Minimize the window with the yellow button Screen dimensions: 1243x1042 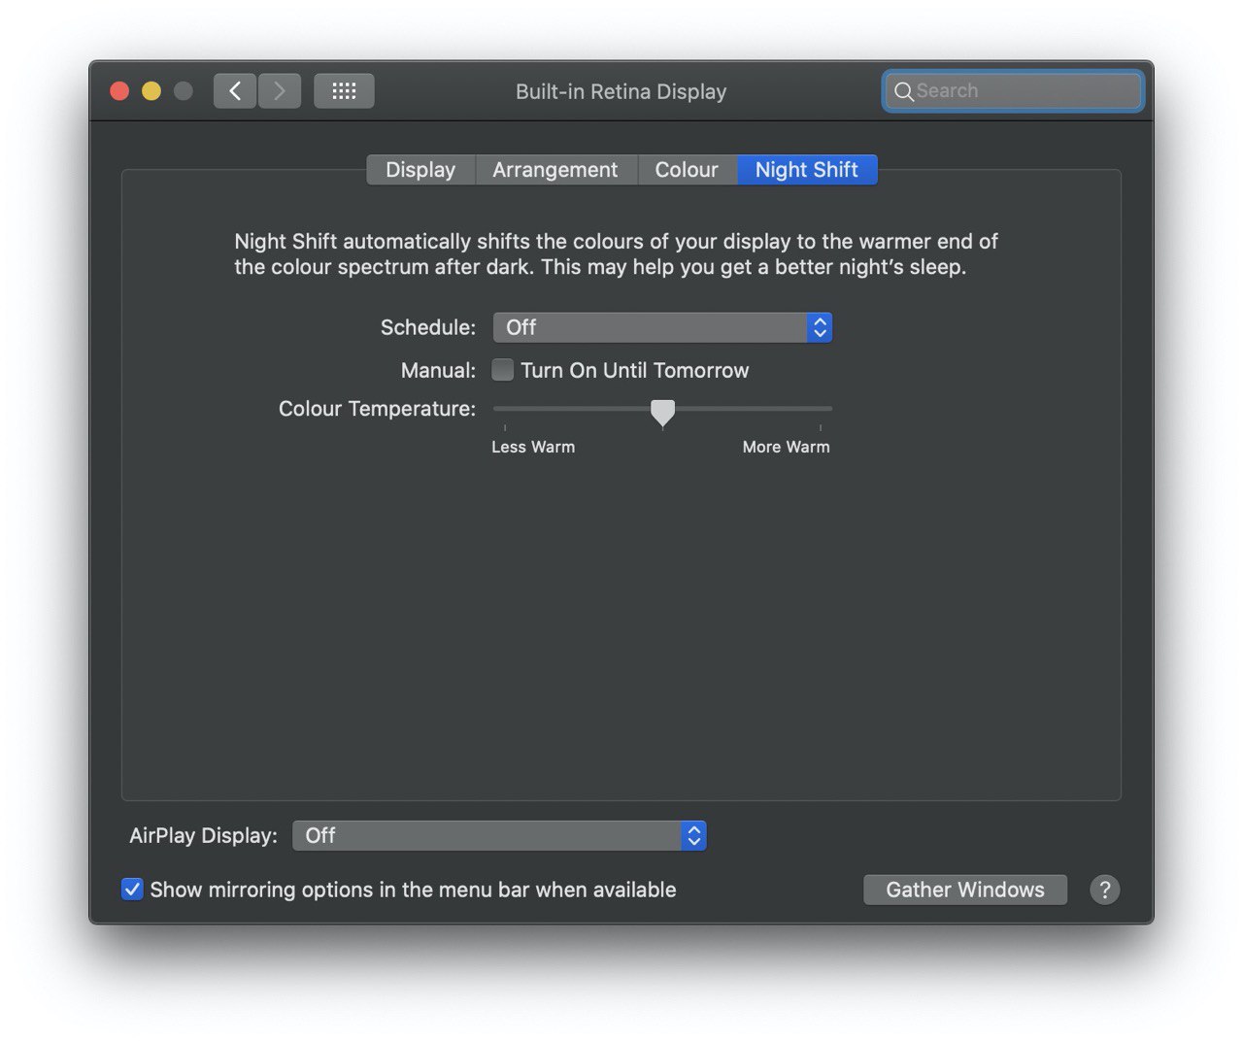point(151,91)
